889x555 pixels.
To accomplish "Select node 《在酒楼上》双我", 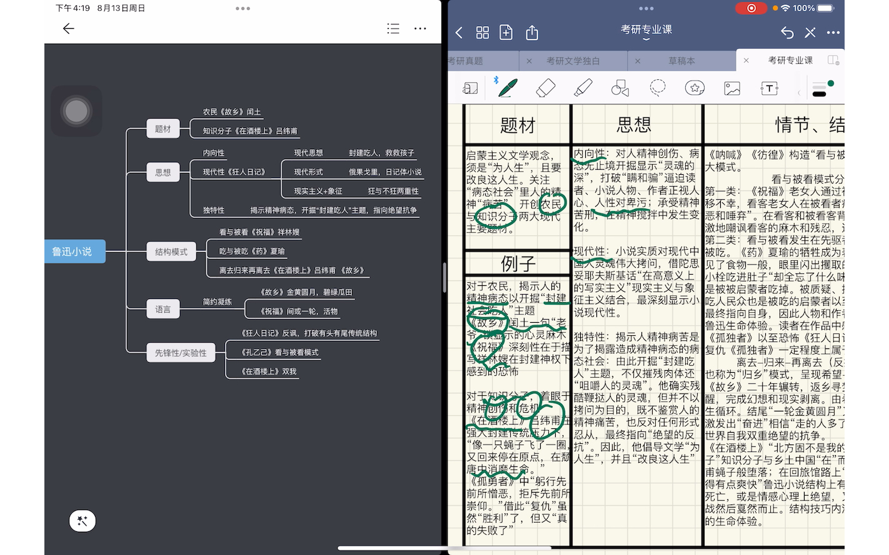I will coord(269,371).
